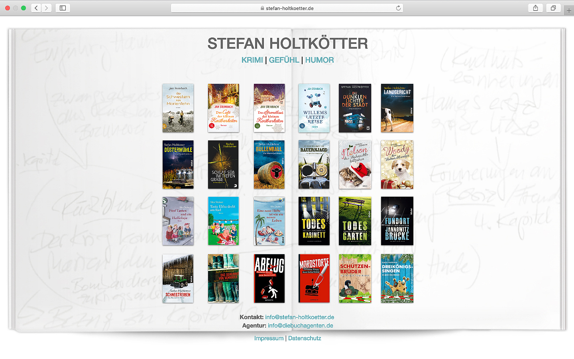Open book cover Tante Ebba dreht am Rad
Viewport: 574px width, 359px height.
click(224, 221)
